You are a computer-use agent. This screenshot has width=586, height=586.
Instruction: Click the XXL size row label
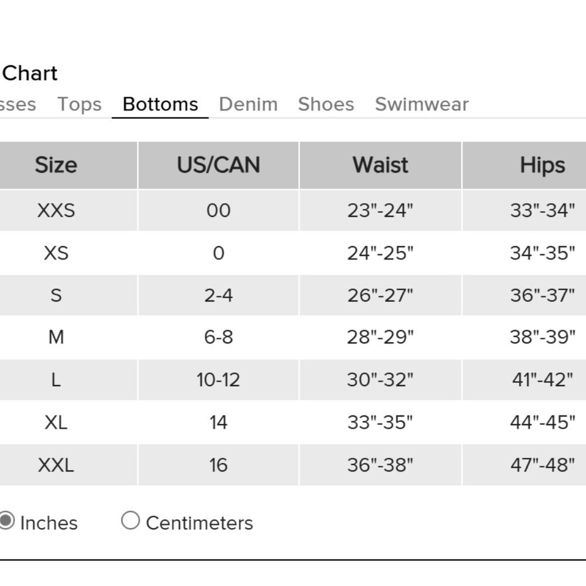tap(56, 465)
